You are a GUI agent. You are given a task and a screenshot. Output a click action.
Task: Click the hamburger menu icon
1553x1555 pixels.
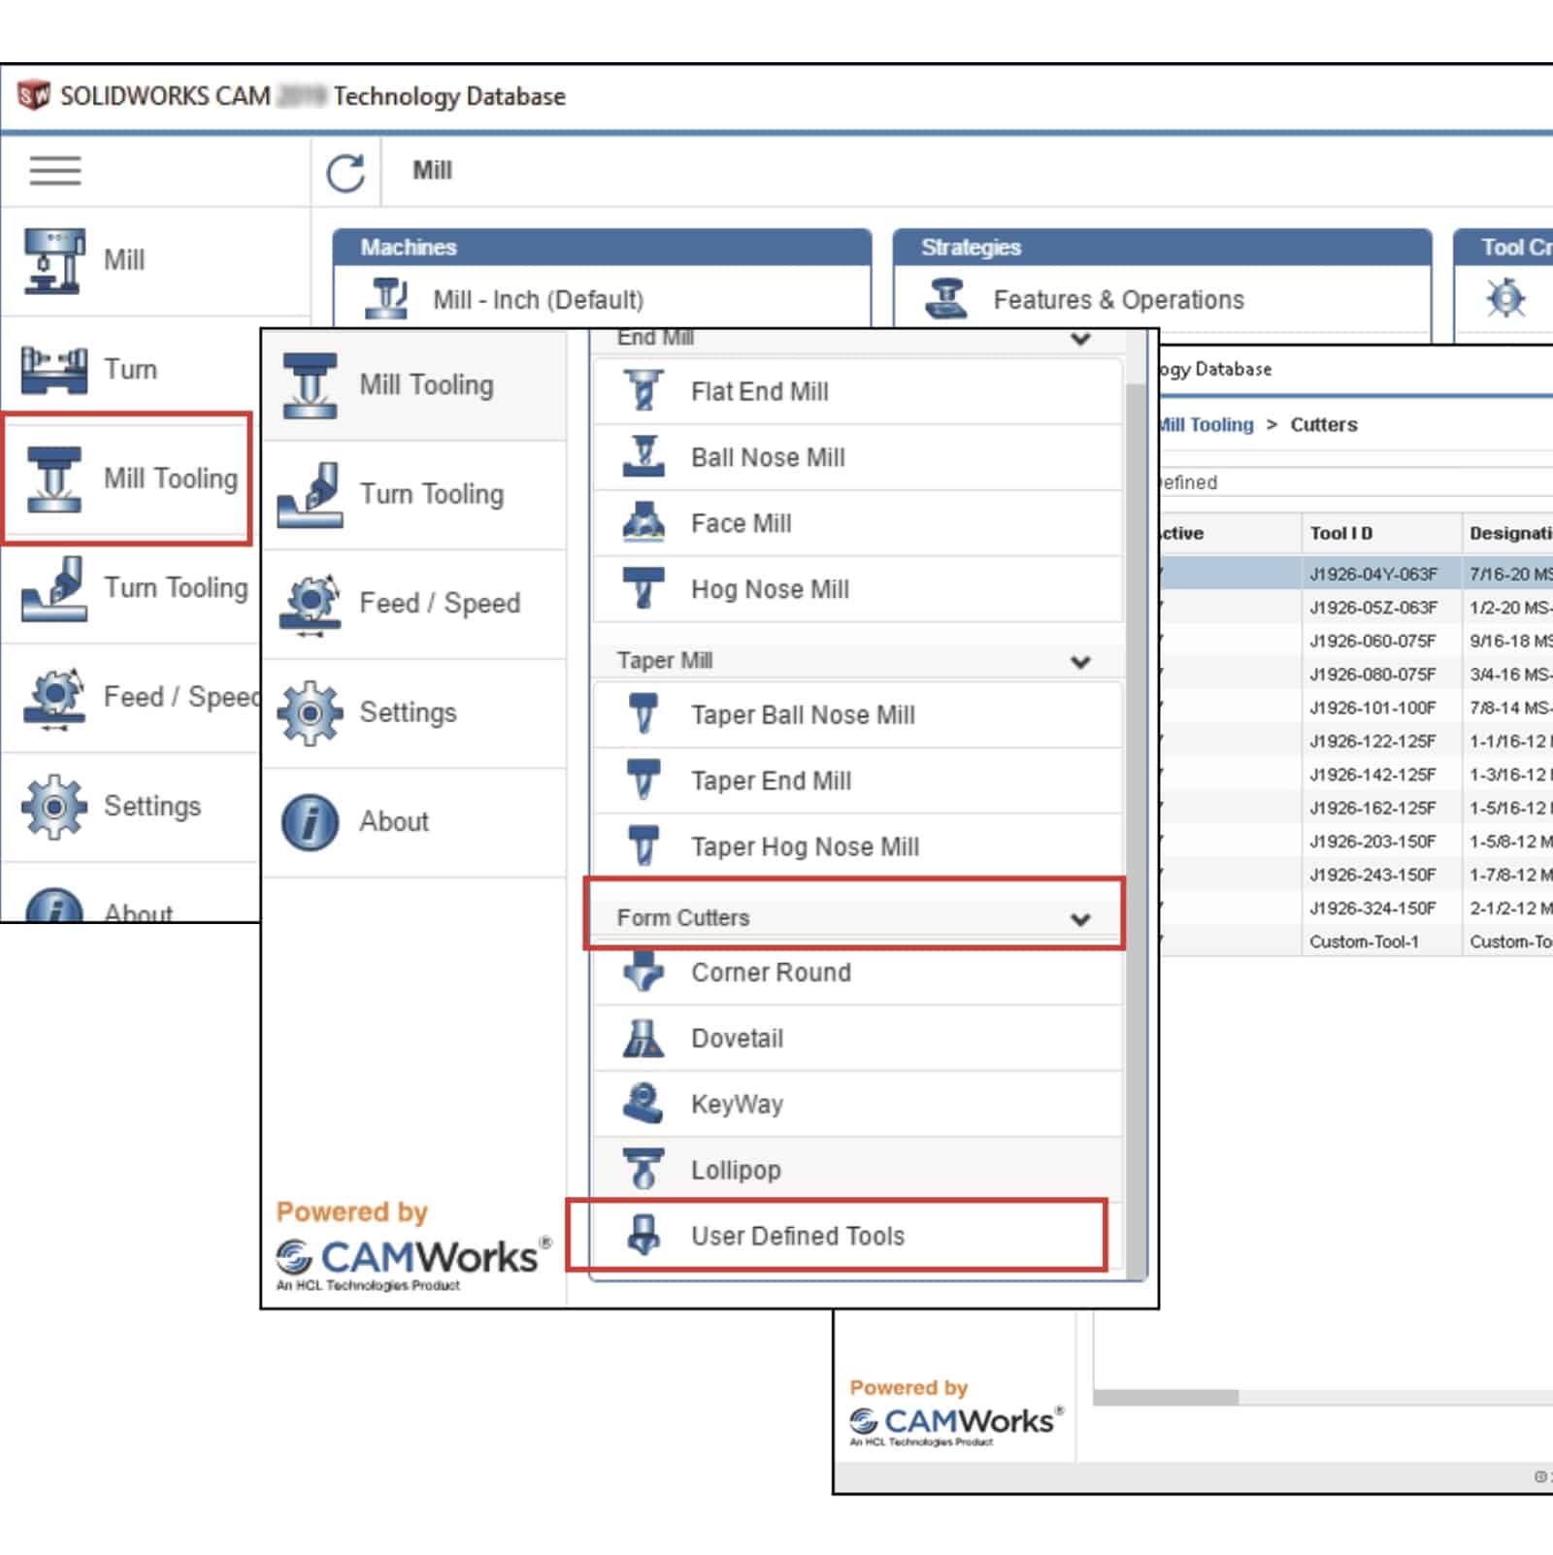click(55, 171)
